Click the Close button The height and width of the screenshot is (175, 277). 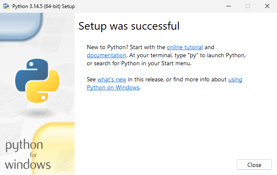point(254,165)
